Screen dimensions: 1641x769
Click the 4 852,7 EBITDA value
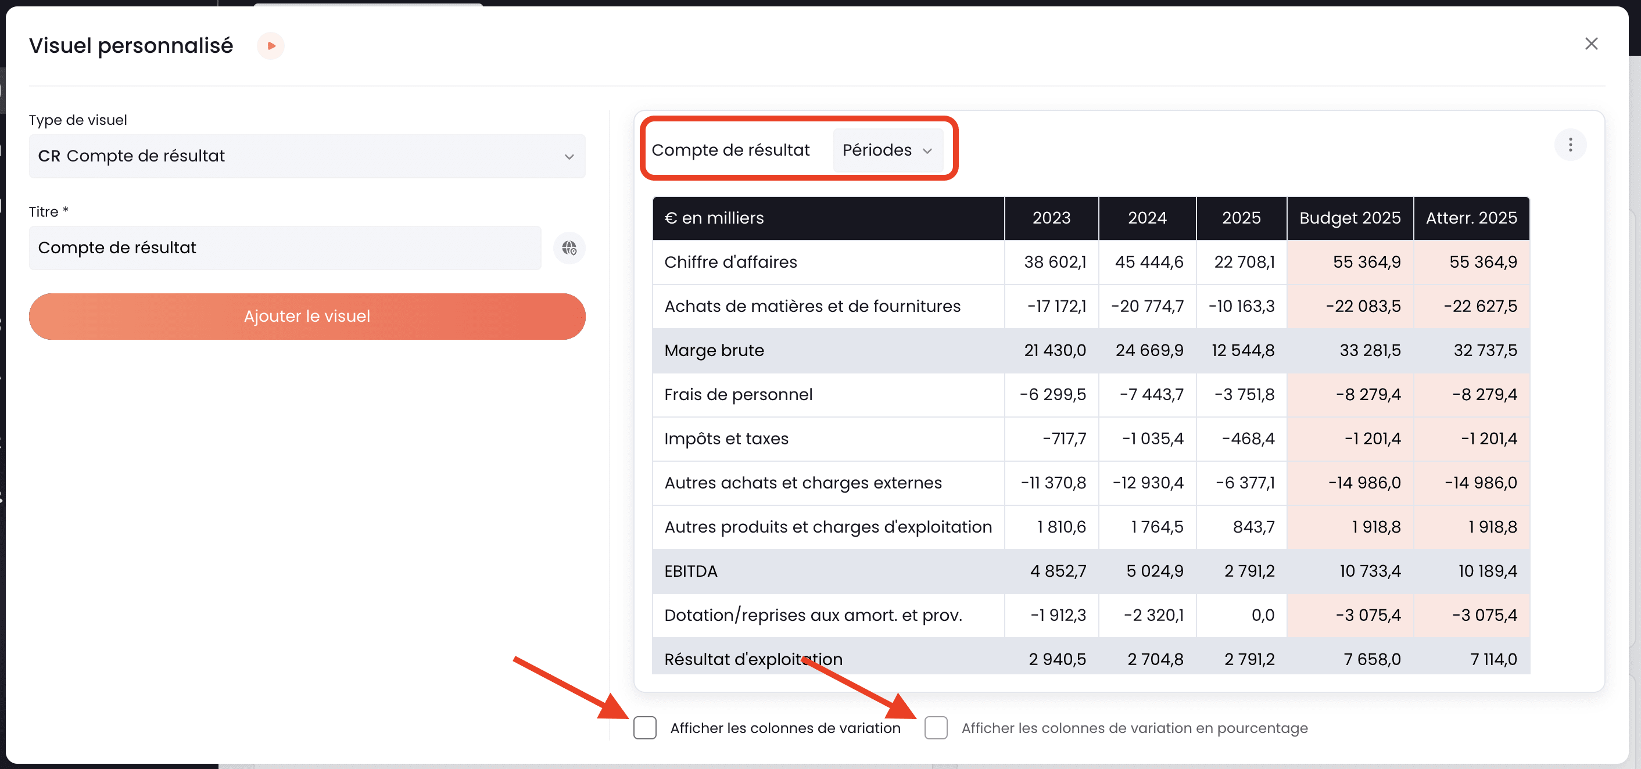click(x=1058, y=571)
